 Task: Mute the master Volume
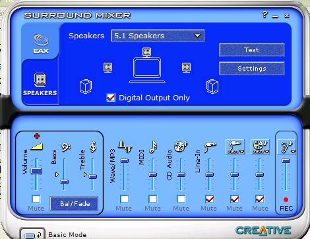pyautogui.click(x=36, y=199)
